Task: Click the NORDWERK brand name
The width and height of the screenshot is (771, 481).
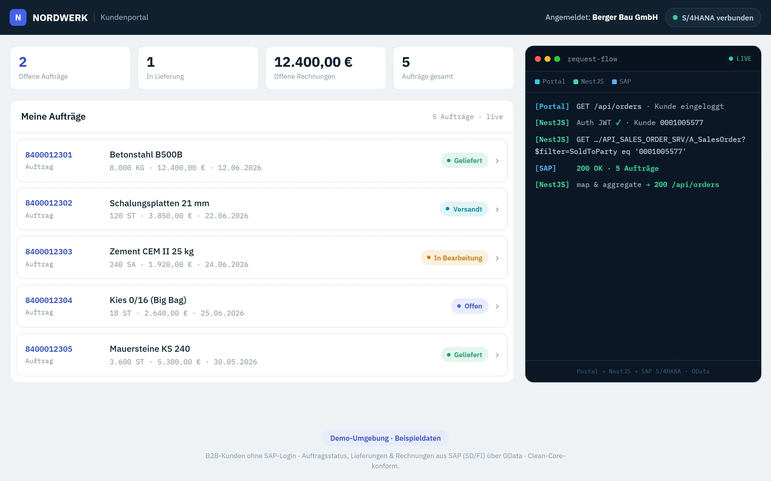Action: [60, 18]
